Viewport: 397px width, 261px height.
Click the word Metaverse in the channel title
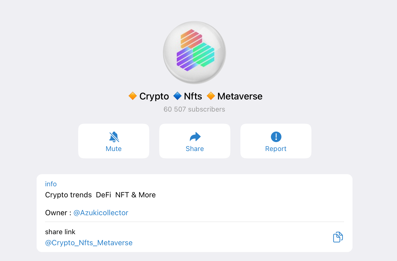coord(240,96)
